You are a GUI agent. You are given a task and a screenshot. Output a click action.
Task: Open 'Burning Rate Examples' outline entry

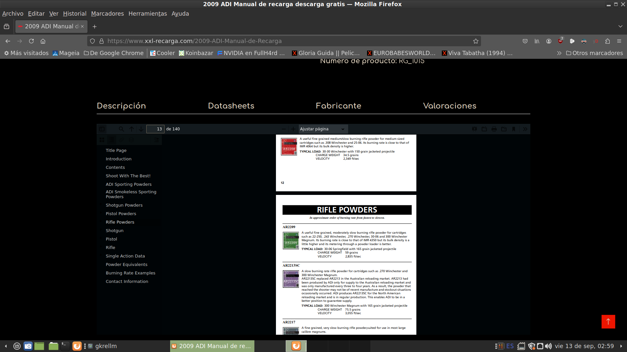coord(130,273)
